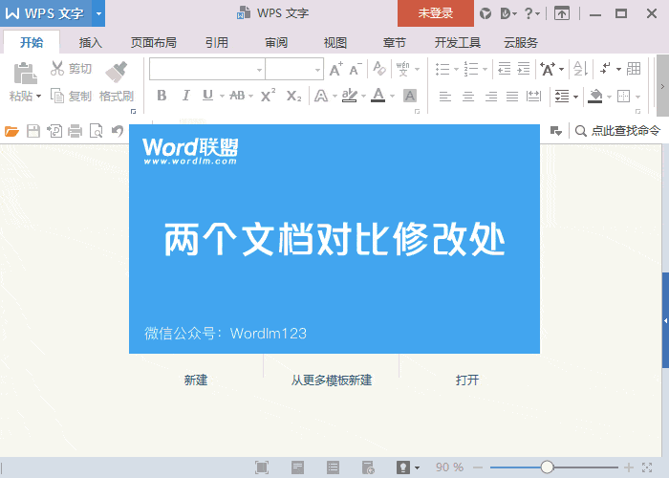669x478 pixels.
Task: Click the undo arrow icon
Action: 118,131
